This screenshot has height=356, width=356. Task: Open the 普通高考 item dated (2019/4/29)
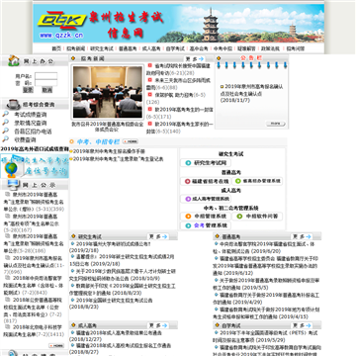click(266, 299)
